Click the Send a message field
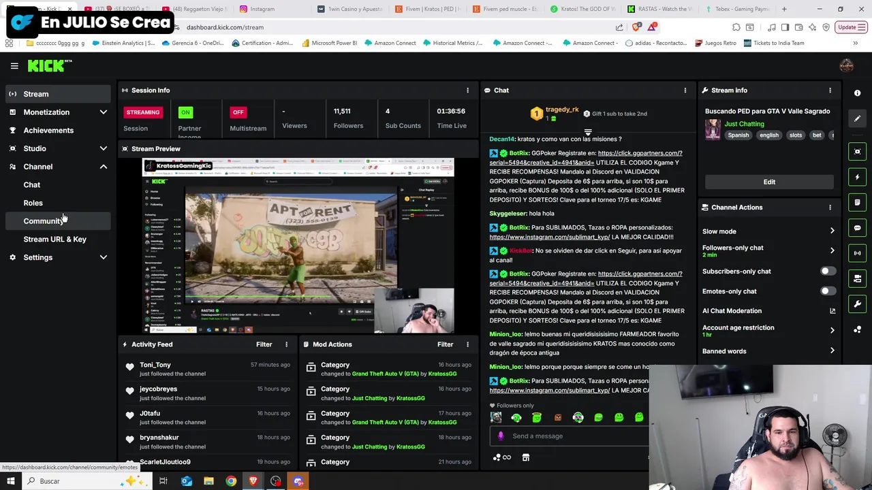The image size is (872, 490). pos(569,436)
